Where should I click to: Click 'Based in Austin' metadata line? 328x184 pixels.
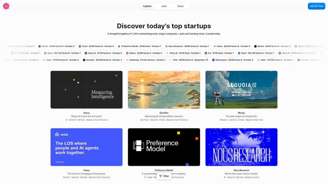252,177
